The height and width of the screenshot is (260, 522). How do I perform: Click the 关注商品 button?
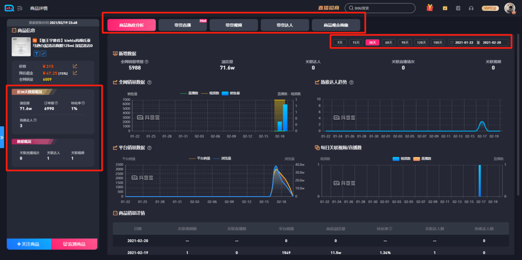coord(29,244)
